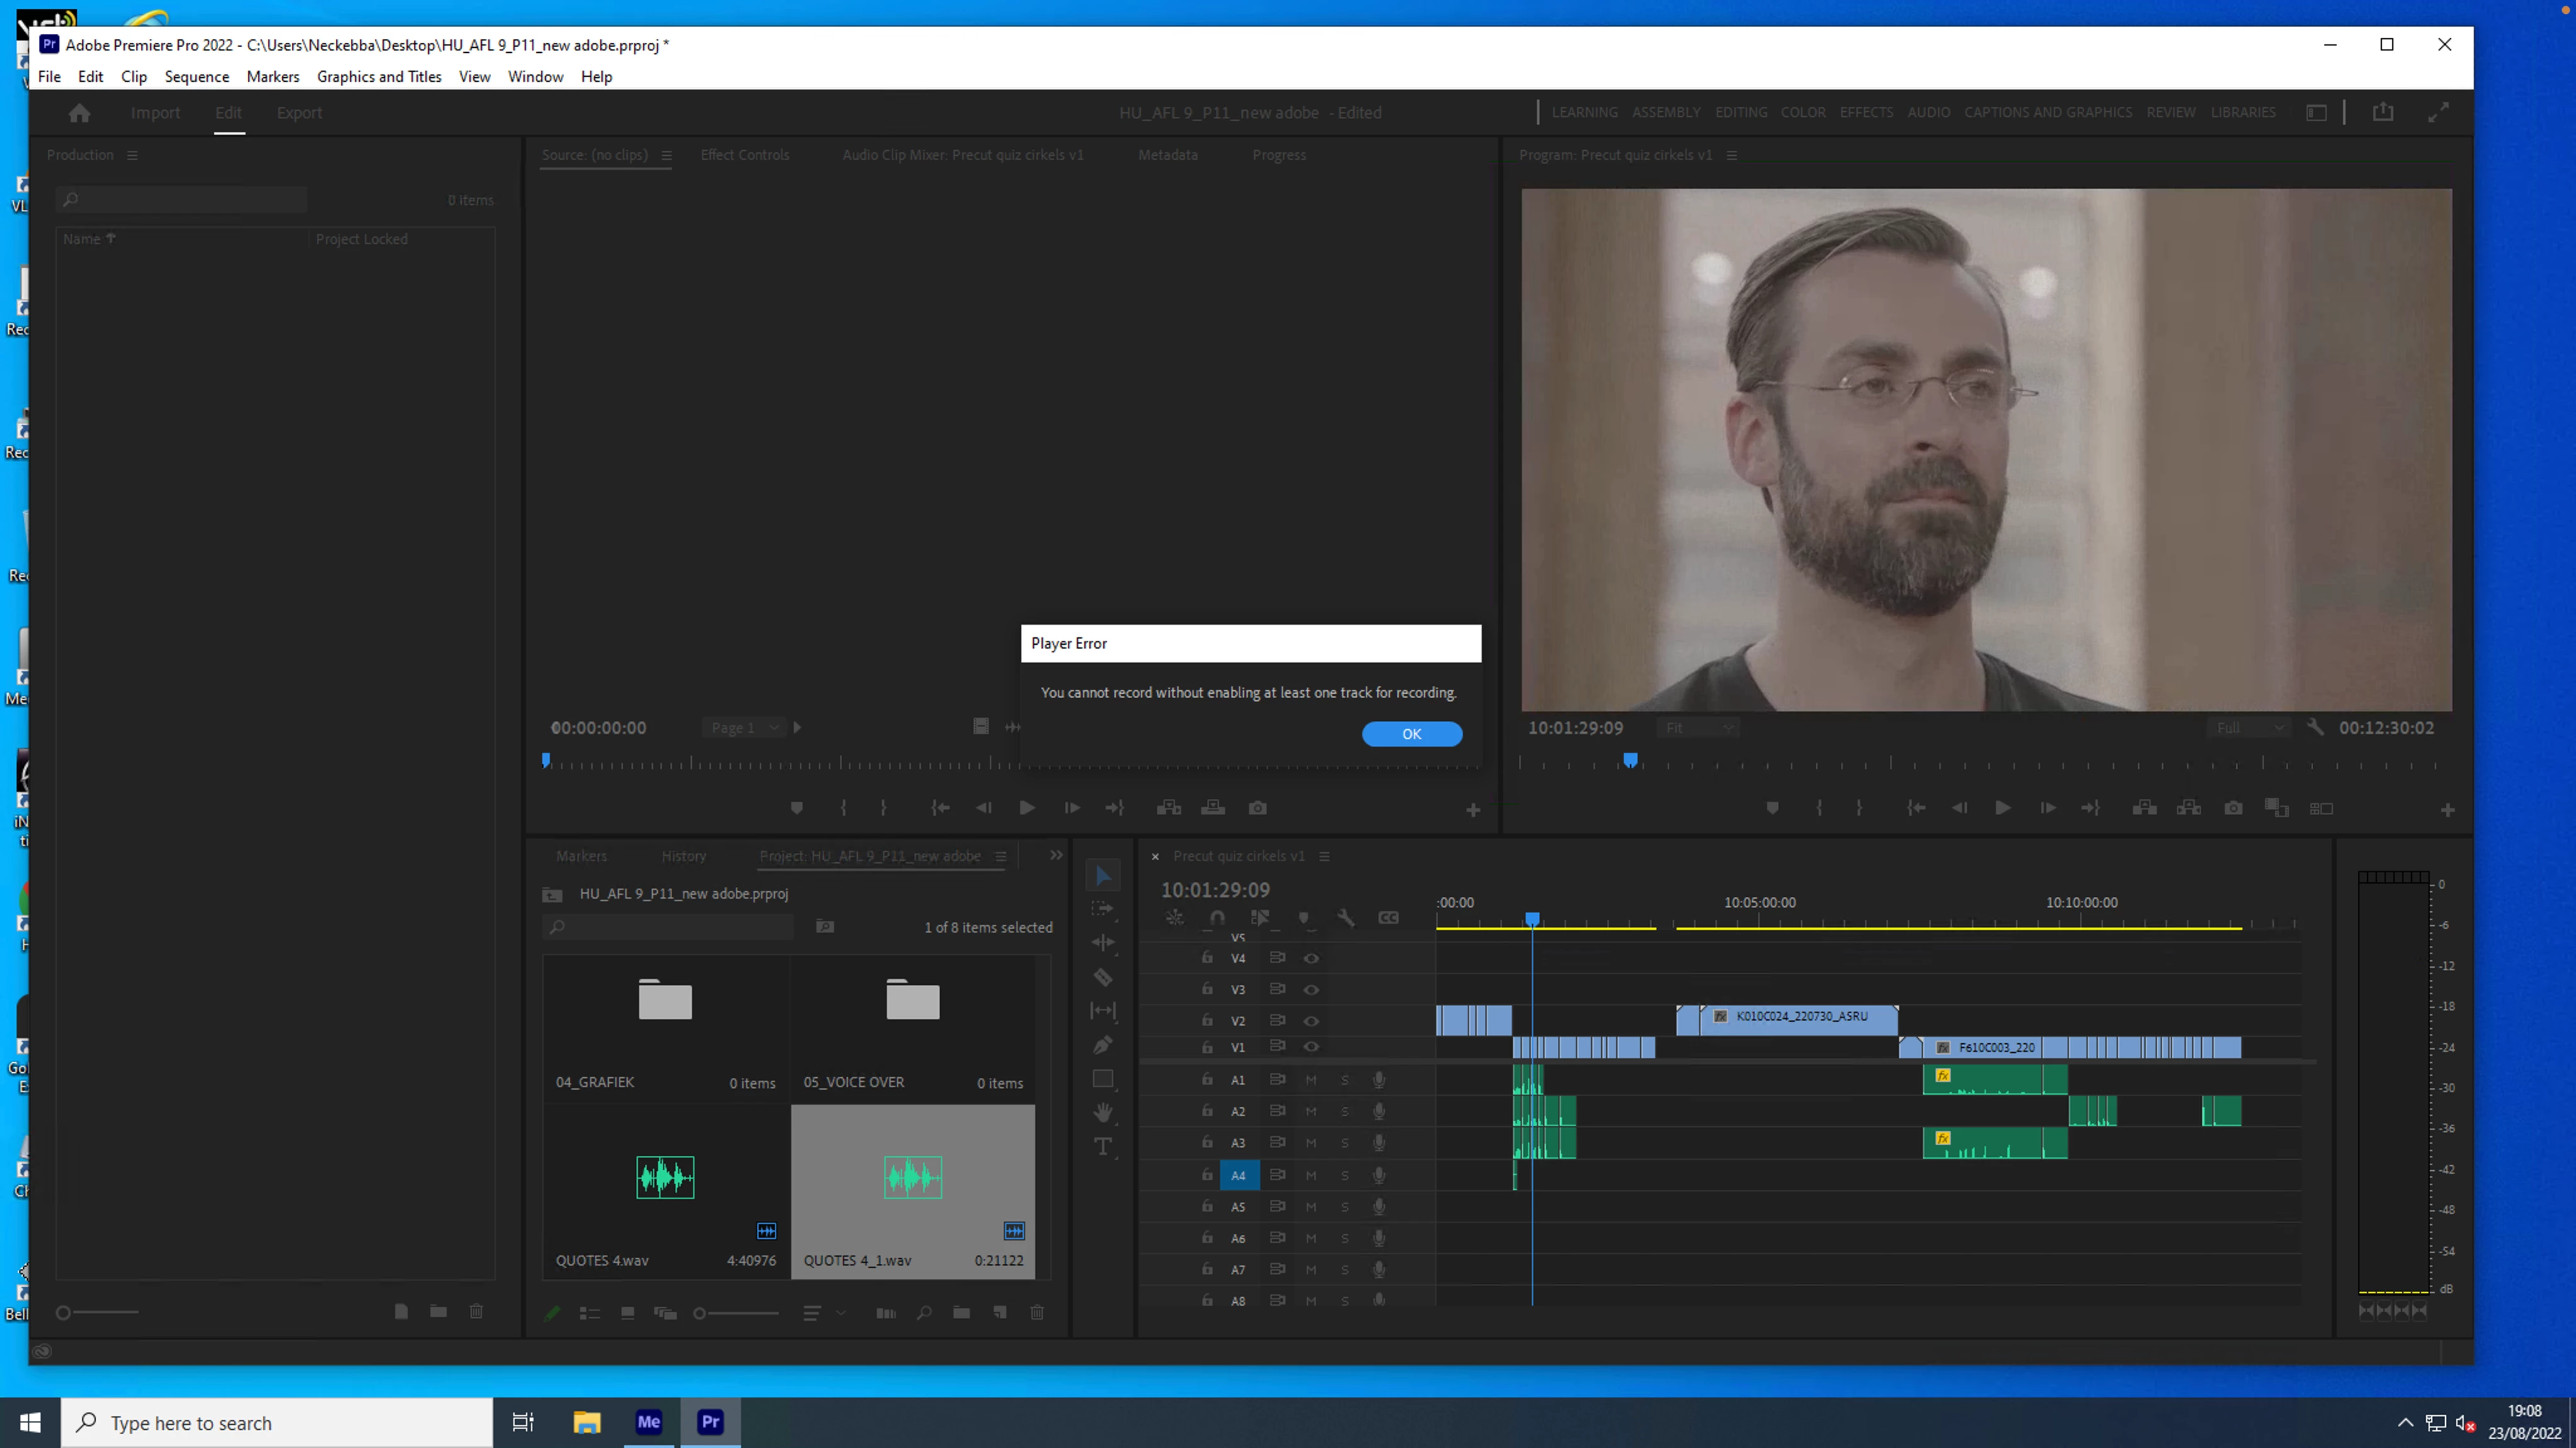Open the Program monitor Fit zoom dropdown
Screen dimensions: 2576x1448
pos(1698,728)
